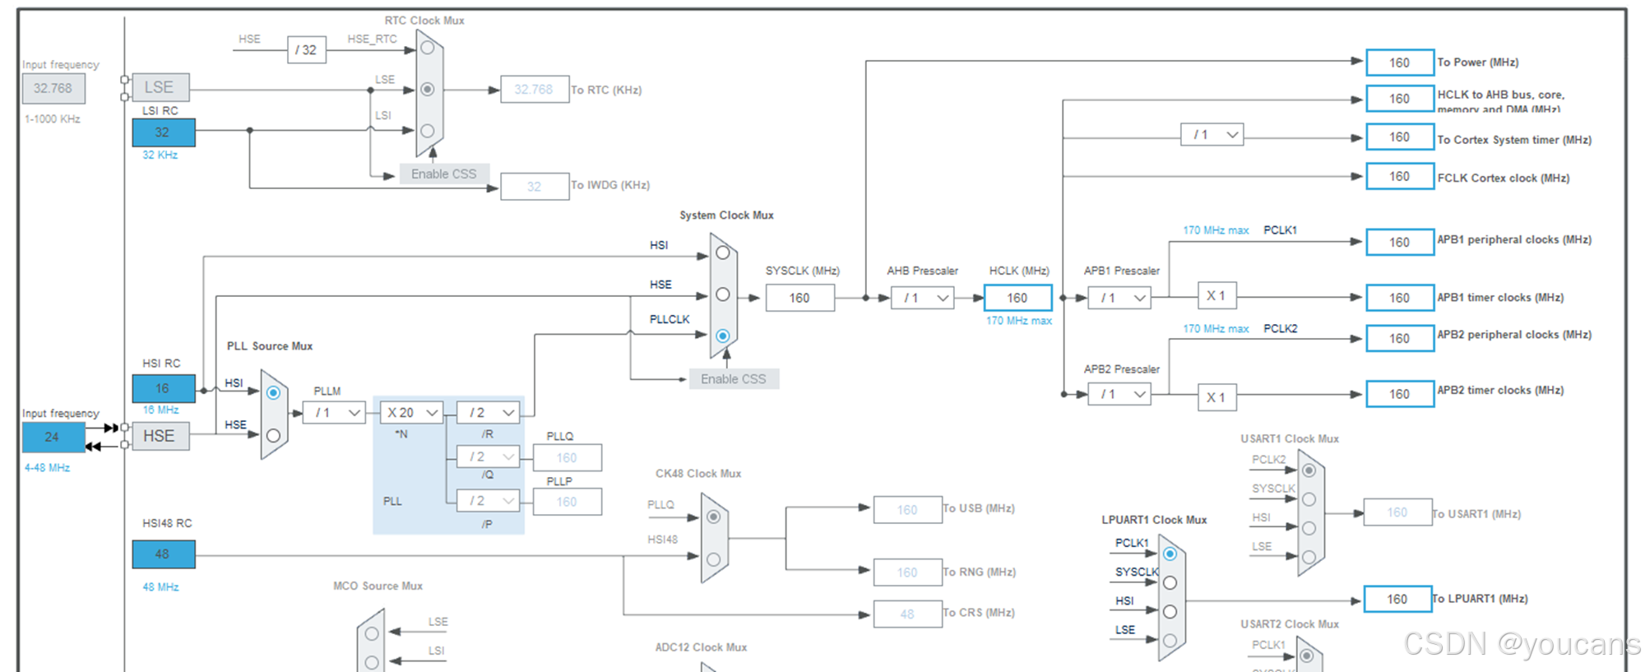
Task: Click the HCLK (MHz) value field
Action: (x=1018, y=298)
